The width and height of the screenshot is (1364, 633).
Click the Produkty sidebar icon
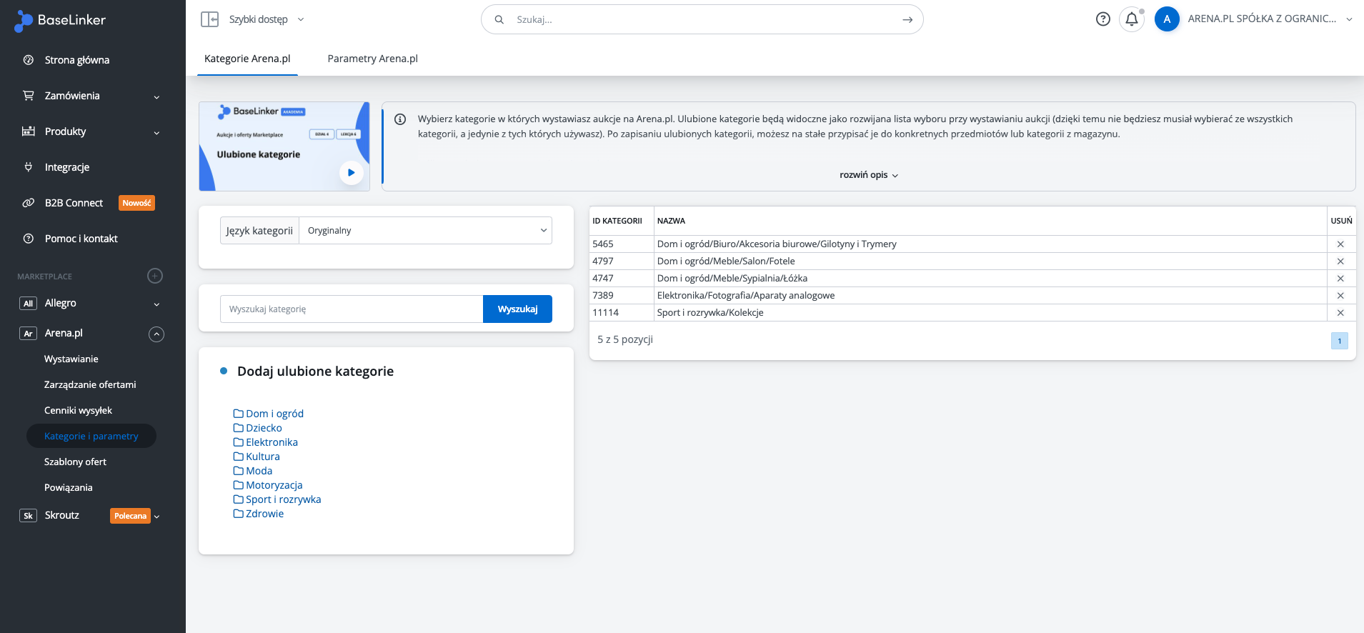(29, 131)
